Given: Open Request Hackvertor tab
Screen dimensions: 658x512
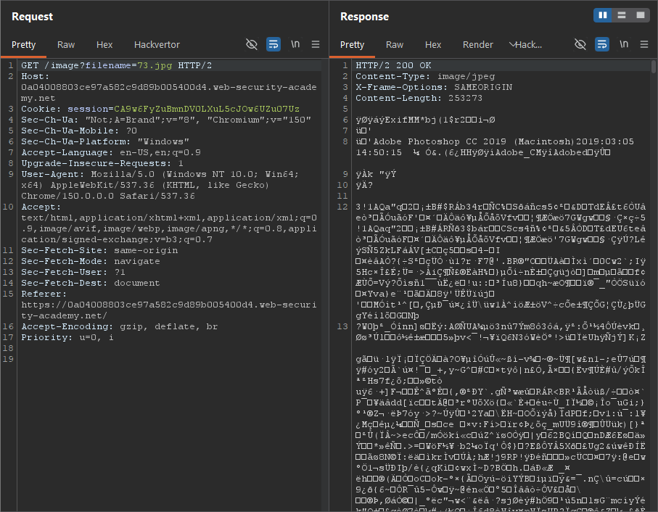Looking at the screenshot, I should click(x=157, y=45).
